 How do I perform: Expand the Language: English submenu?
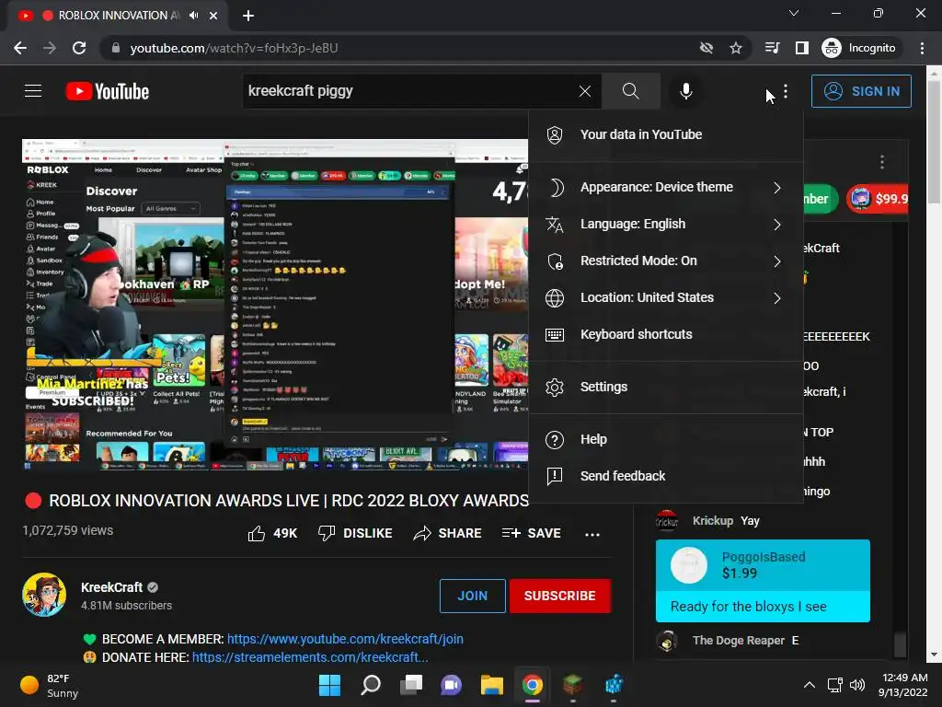click(x=666, y=225)
